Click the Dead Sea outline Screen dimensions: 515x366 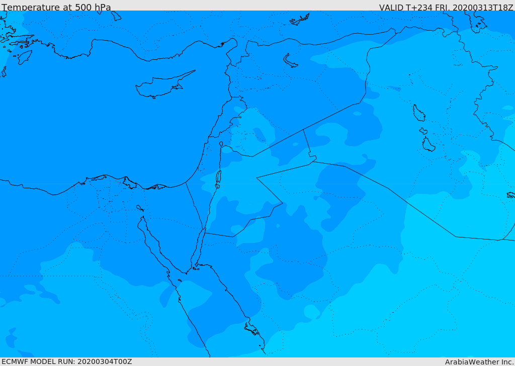click(218, 177)
